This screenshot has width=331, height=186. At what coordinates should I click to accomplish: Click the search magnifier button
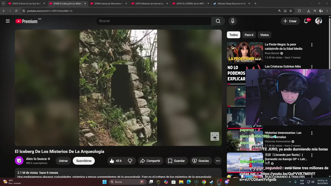218,21
